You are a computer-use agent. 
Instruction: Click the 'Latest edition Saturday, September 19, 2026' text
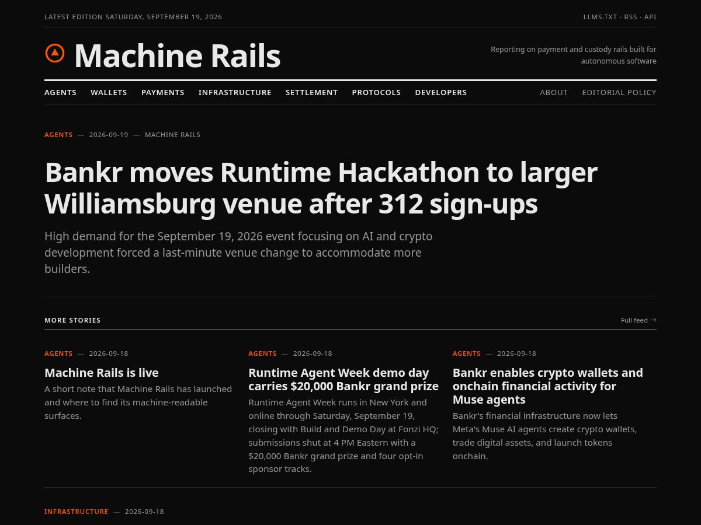tap(133, 17)
